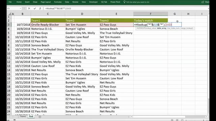
Task: Select date cell 10/28/2018
Action: point(23,111)
